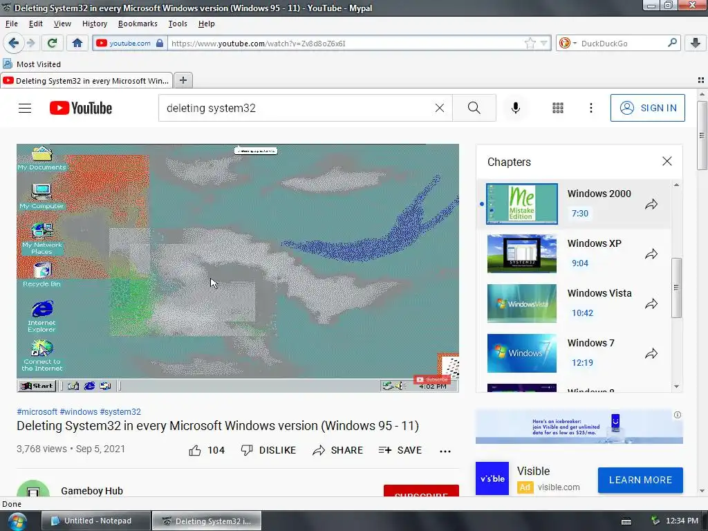
Task: Click the 7:30 chapter timestamp
Action: [580, 213]
